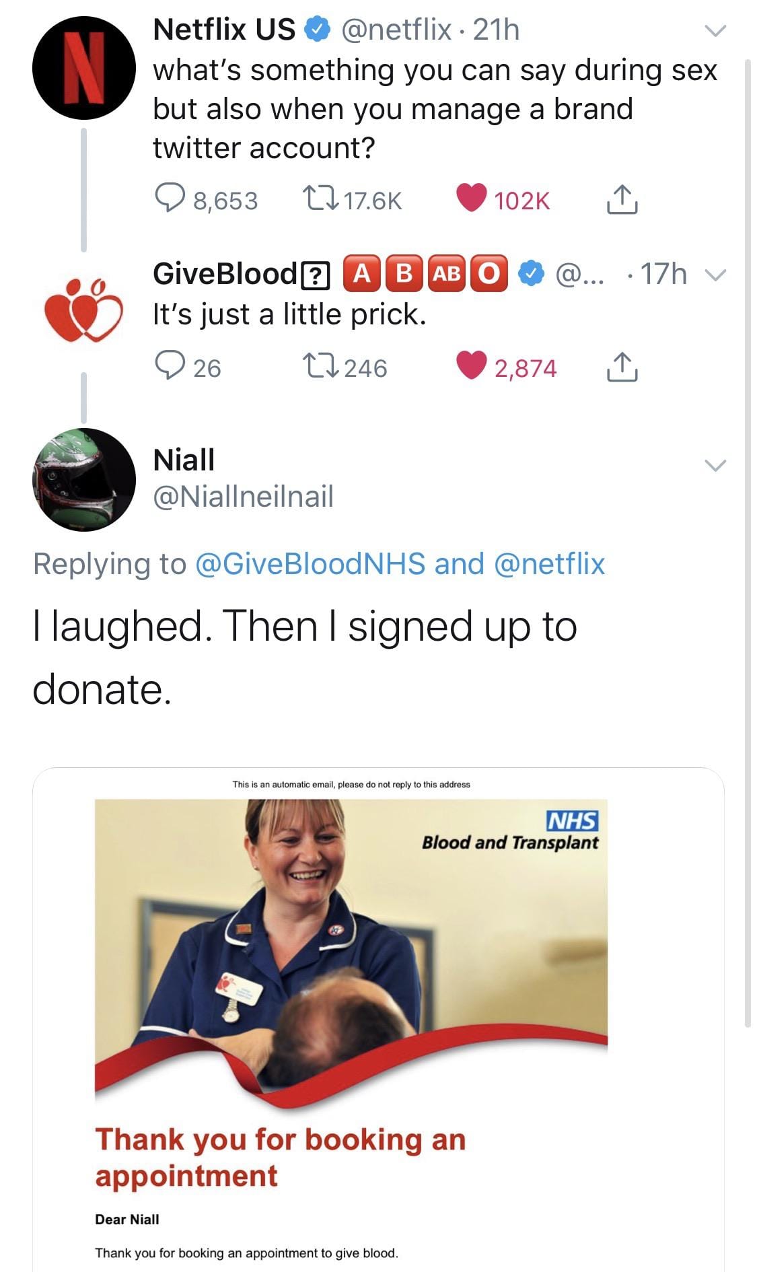The height and width of the screenshot is (1272, 757).
Task: Open options chevron on Niall's tweet
Action: pos(715,465)
